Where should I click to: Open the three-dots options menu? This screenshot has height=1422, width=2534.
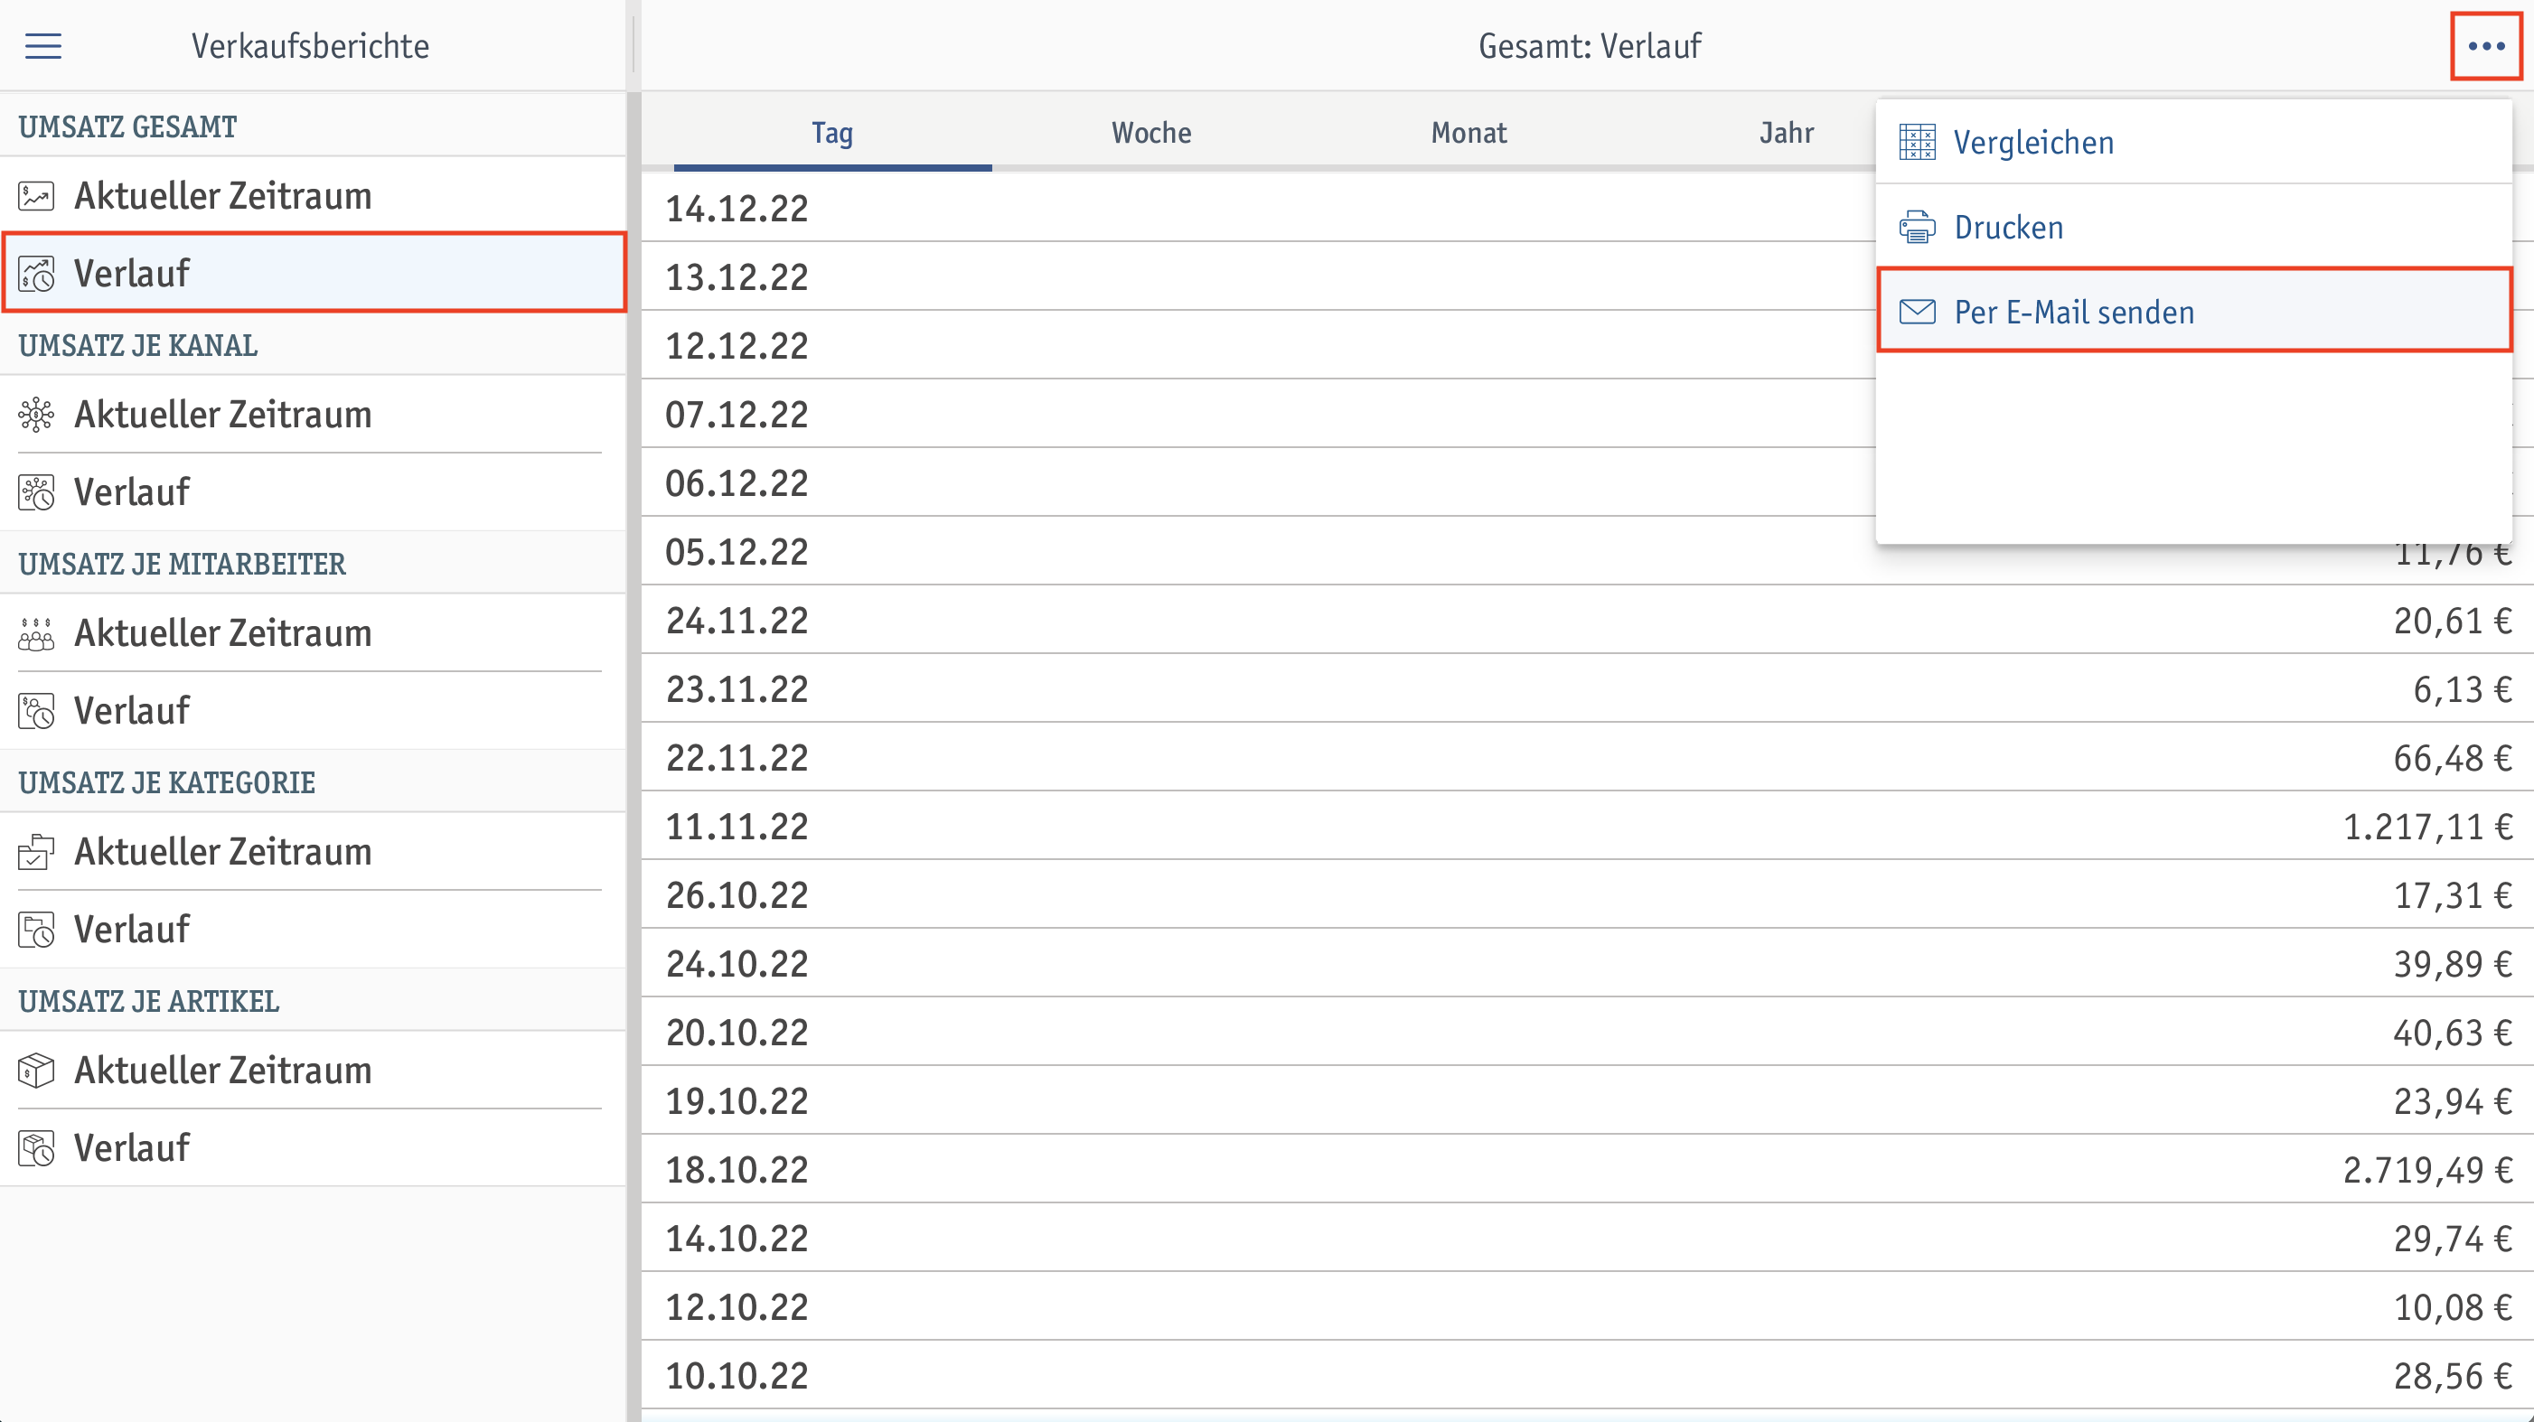point(2486,46)
